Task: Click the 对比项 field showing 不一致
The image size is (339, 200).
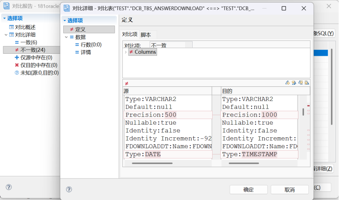Action: pyautogui.click(x=171, y=45)
